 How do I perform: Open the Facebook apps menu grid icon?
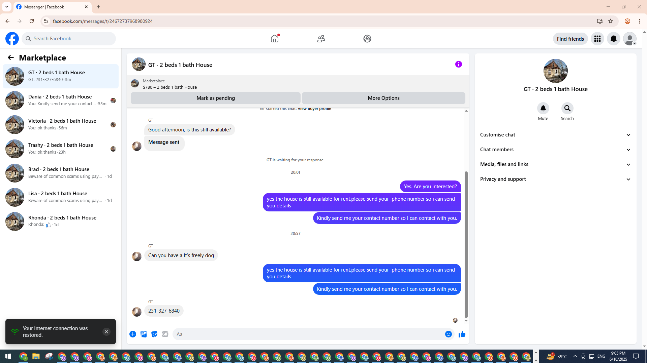(x=597, y=39)
